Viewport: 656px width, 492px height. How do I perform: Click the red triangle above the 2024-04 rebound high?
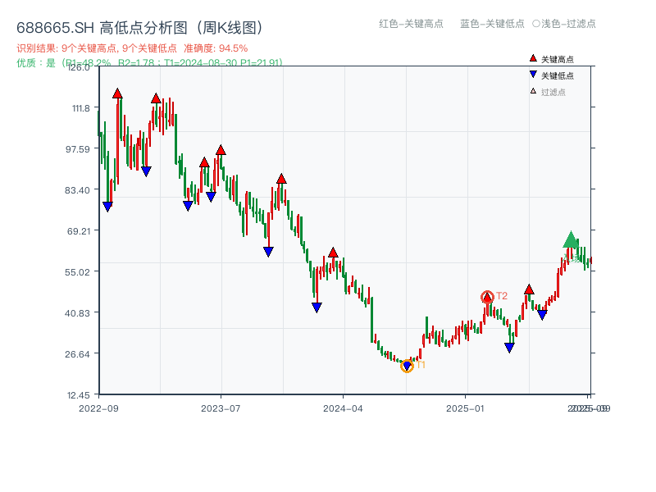[334, 253]
